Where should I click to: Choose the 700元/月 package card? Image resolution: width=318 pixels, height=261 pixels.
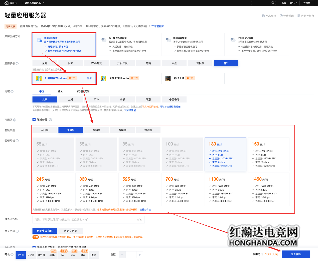pos(183,189)
